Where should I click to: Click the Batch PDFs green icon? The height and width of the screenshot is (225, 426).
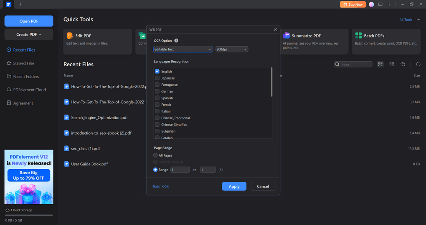pyautogui.click(x=359, y=35)
